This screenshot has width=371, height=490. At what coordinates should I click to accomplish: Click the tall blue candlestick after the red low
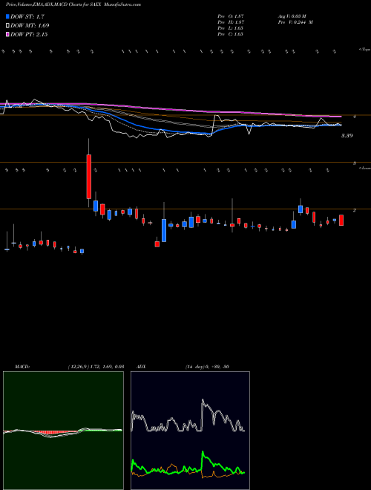point(164,230)
